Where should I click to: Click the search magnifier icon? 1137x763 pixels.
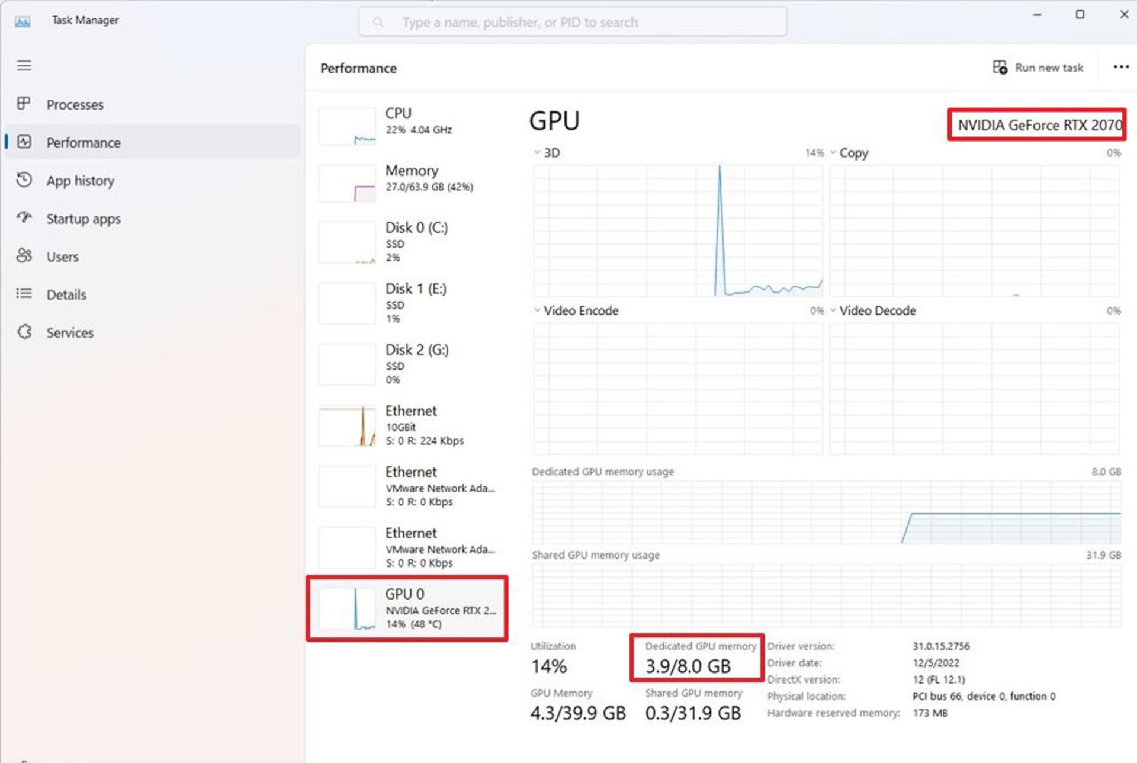(378, 22)
